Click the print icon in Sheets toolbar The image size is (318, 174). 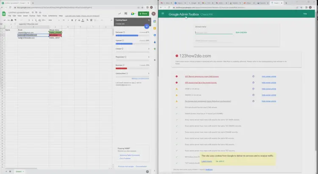pos(11,19)
